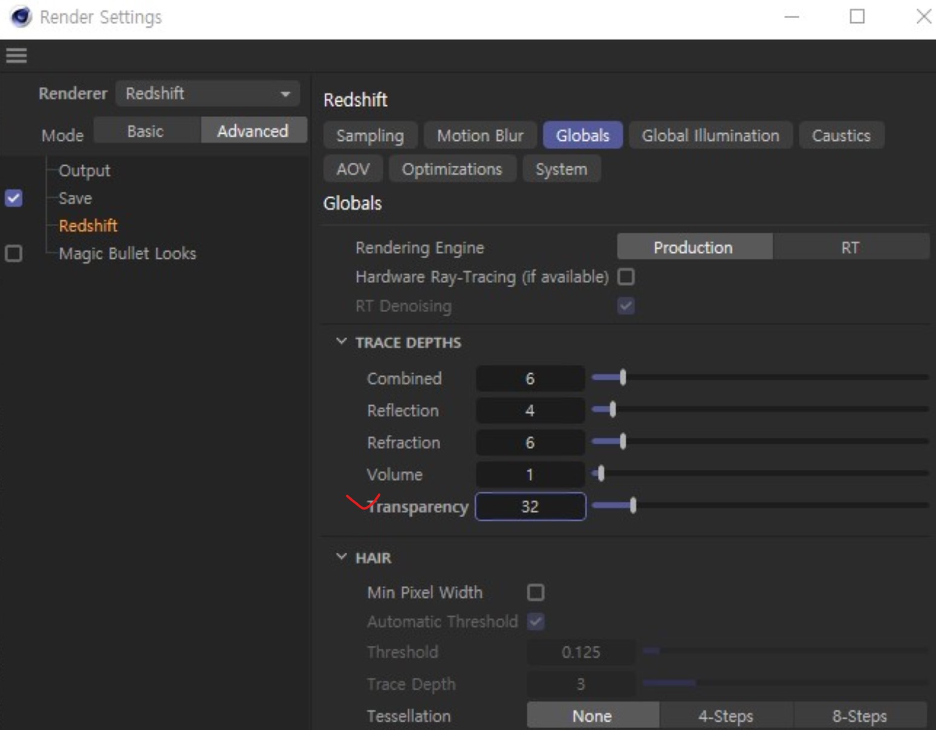Select Redshift in the settings tree
This screenshot has width=936, height=730.
pos(88,226)
